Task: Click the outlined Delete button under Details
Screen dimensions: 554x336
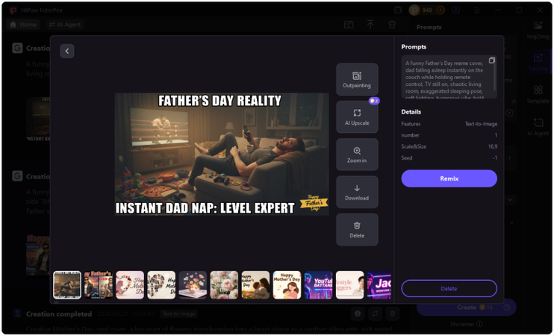Action: [x=449, y=289]
